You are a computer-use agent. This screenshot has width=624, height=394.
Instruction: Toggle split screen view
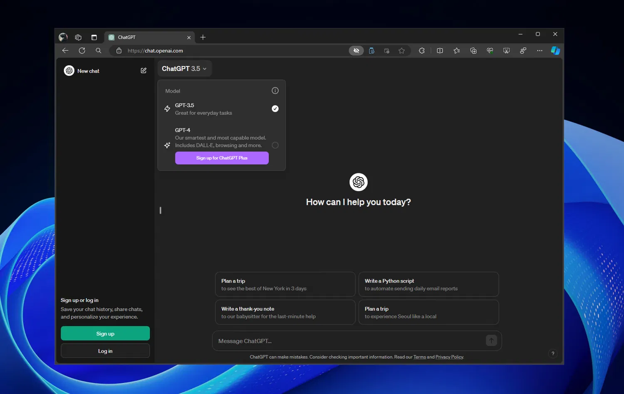440,51
